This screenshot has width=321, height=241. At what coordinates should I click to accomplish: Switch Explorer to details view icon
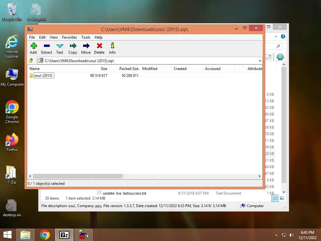(275, 198)
